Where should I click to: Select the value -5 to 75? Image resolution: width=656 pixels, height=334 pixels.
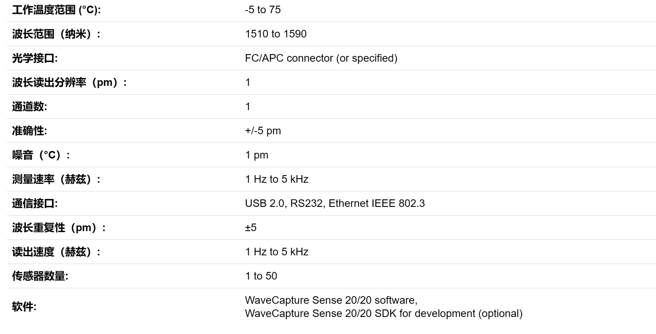(263, 10)
